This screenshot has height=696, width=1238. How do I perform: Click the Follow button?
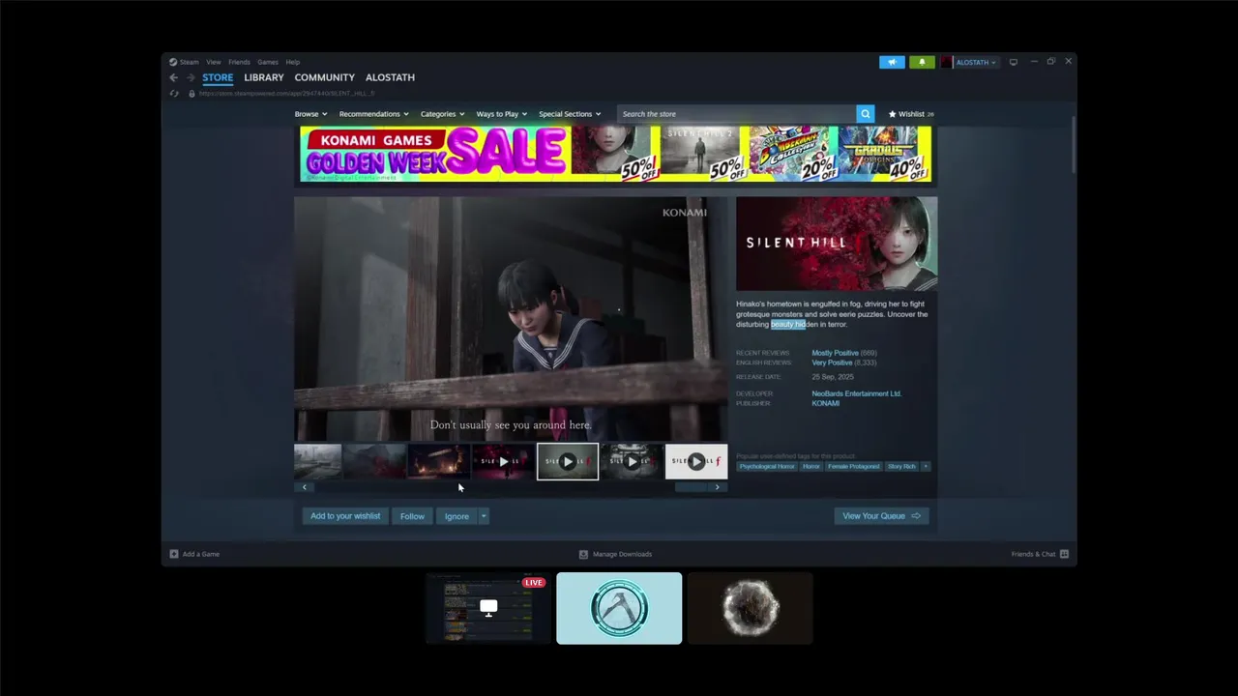click(412, 516)
